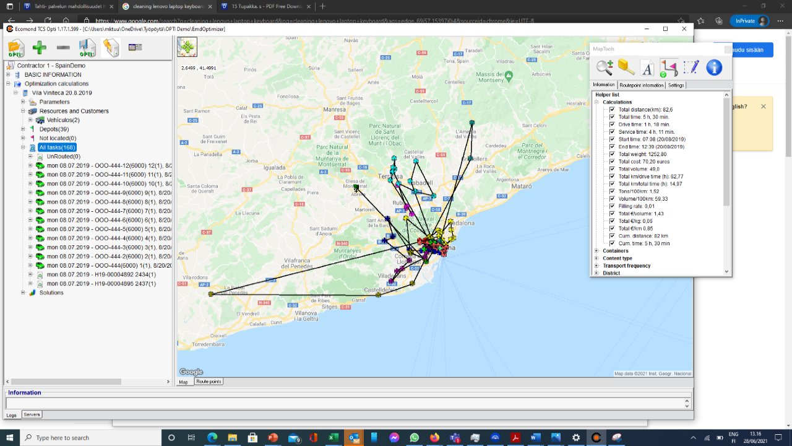Click the MapTools blue info icon

point(714,67)
